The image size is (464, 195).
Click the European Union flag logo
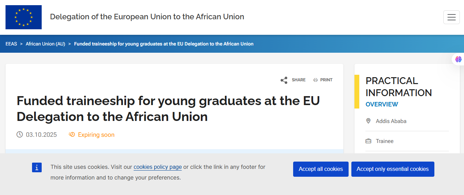point(23,17)
